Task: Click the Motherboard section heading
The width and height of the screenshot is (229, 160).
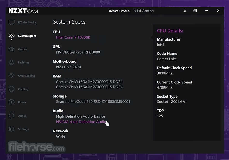Action: pos(65,61)
